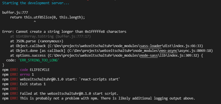Click the greyed Uint8Array.toString stack line
Viewport: 221px width, 104px height.
click(50, 36)
